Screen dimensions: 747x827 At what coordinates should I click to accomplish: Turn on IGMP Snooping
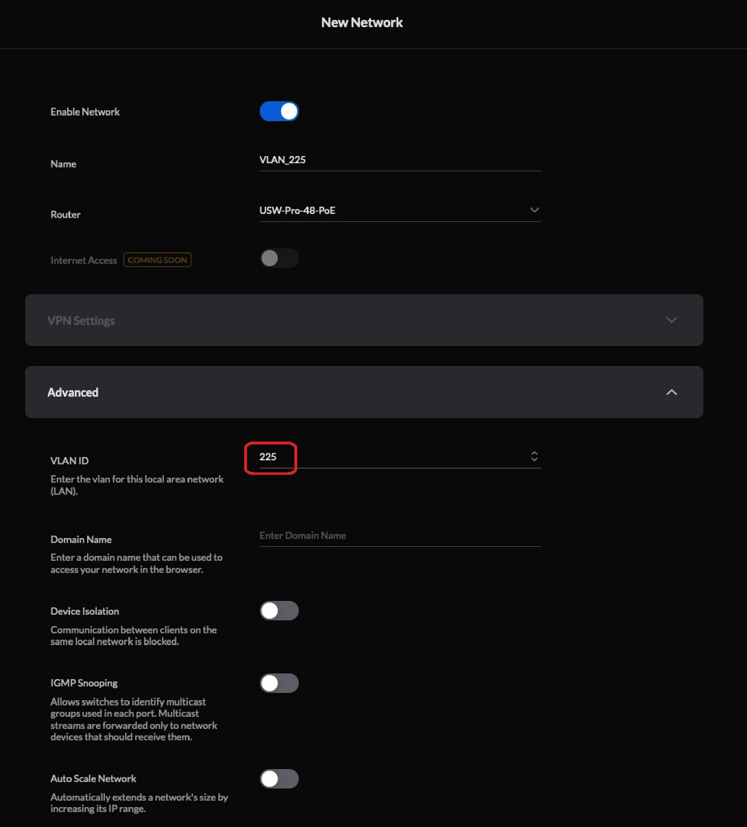[x=279, y=683]
